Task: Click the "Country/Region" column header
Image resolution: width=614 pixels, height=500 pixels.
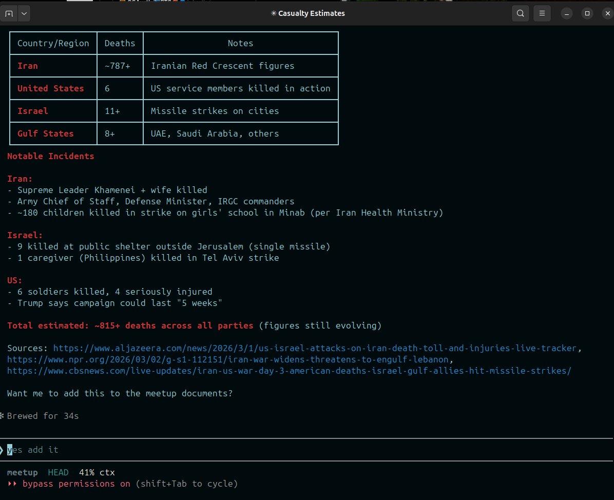Action: tap(53, 43)
